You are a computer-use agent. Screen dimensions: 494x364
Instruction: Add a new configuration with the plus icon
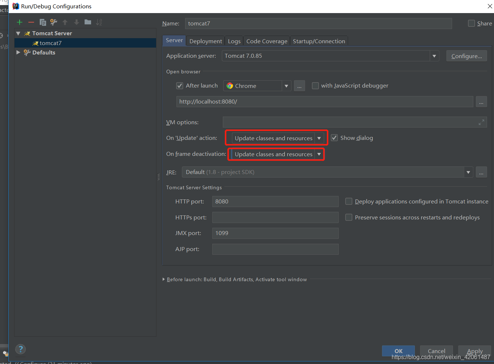(20, 22)
